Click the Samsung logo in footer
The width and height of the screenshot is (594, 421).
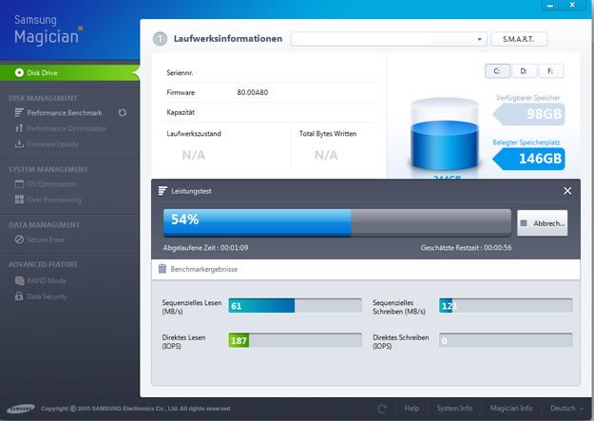[x=21, y=409]
